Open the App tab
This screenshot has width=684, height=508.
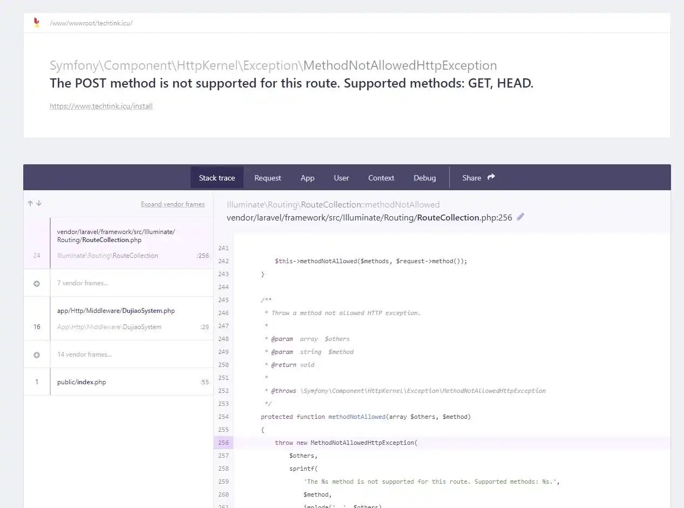point(308,178)
